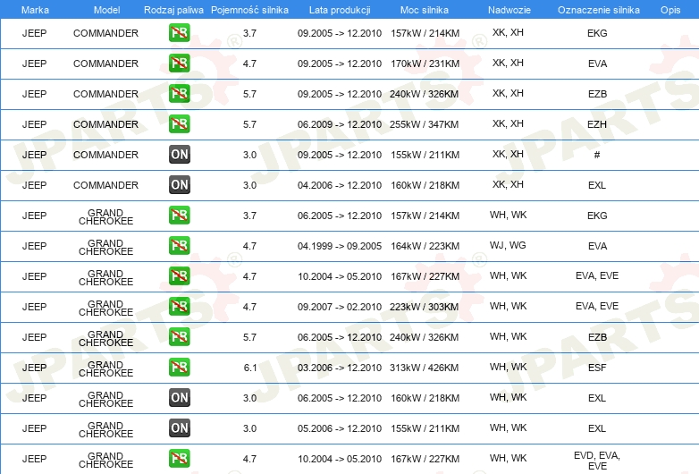The height and width of the screenshot is (474, 699).
Task: Click the Lata produkcji column header
Action: coord(340,10)
